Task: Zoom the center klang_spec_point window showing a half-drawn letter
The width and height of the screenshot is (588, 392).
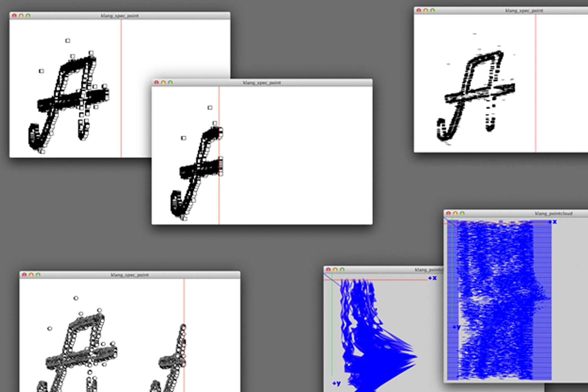Action: (x=170, y=83)
